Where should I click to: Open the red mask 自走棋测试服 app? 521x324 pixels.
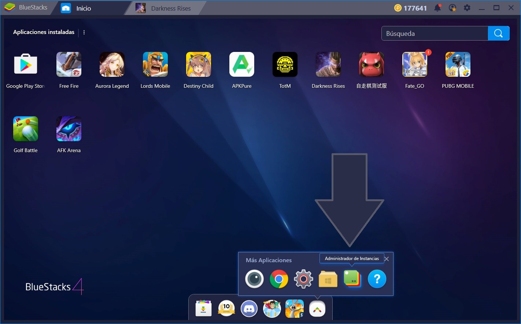372,64
